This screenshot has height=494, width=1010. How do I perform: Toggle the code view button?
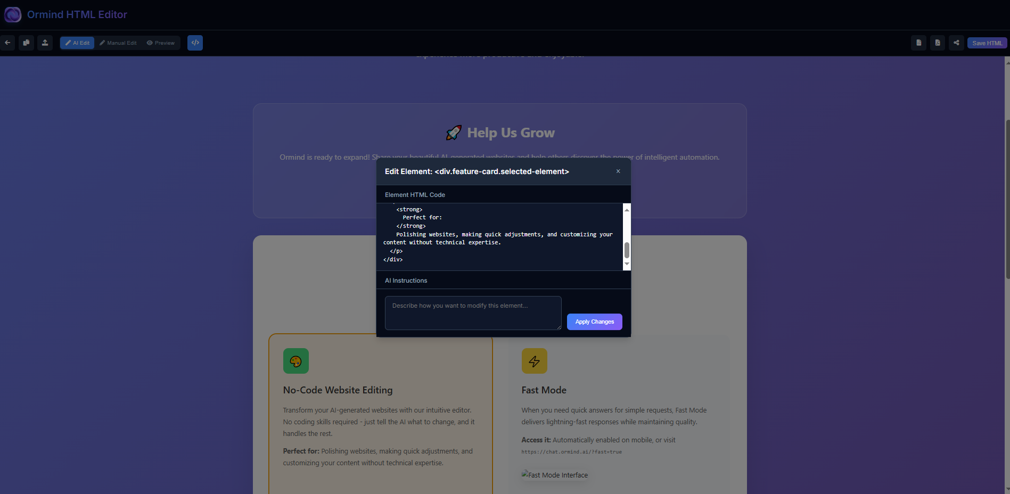(195, 43)
